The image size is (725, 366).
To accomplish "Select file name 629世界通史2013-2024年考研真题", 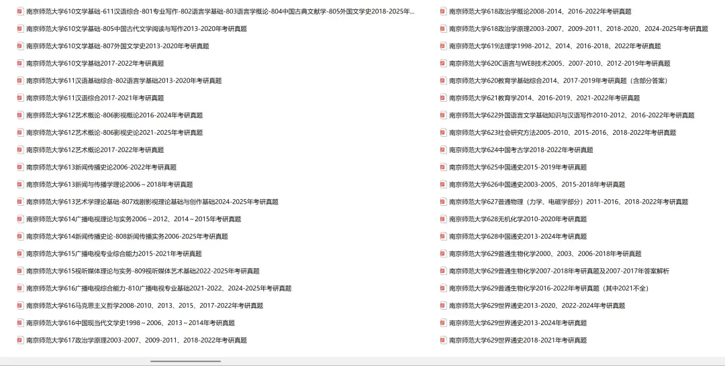I will click(x=518, y=323).
